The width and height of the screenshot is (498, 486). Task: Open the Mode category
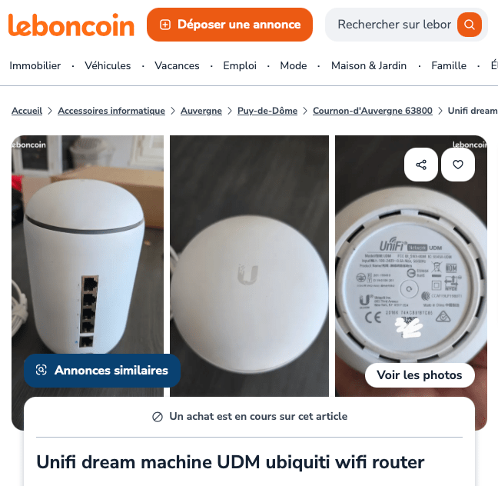click(294, 65)
